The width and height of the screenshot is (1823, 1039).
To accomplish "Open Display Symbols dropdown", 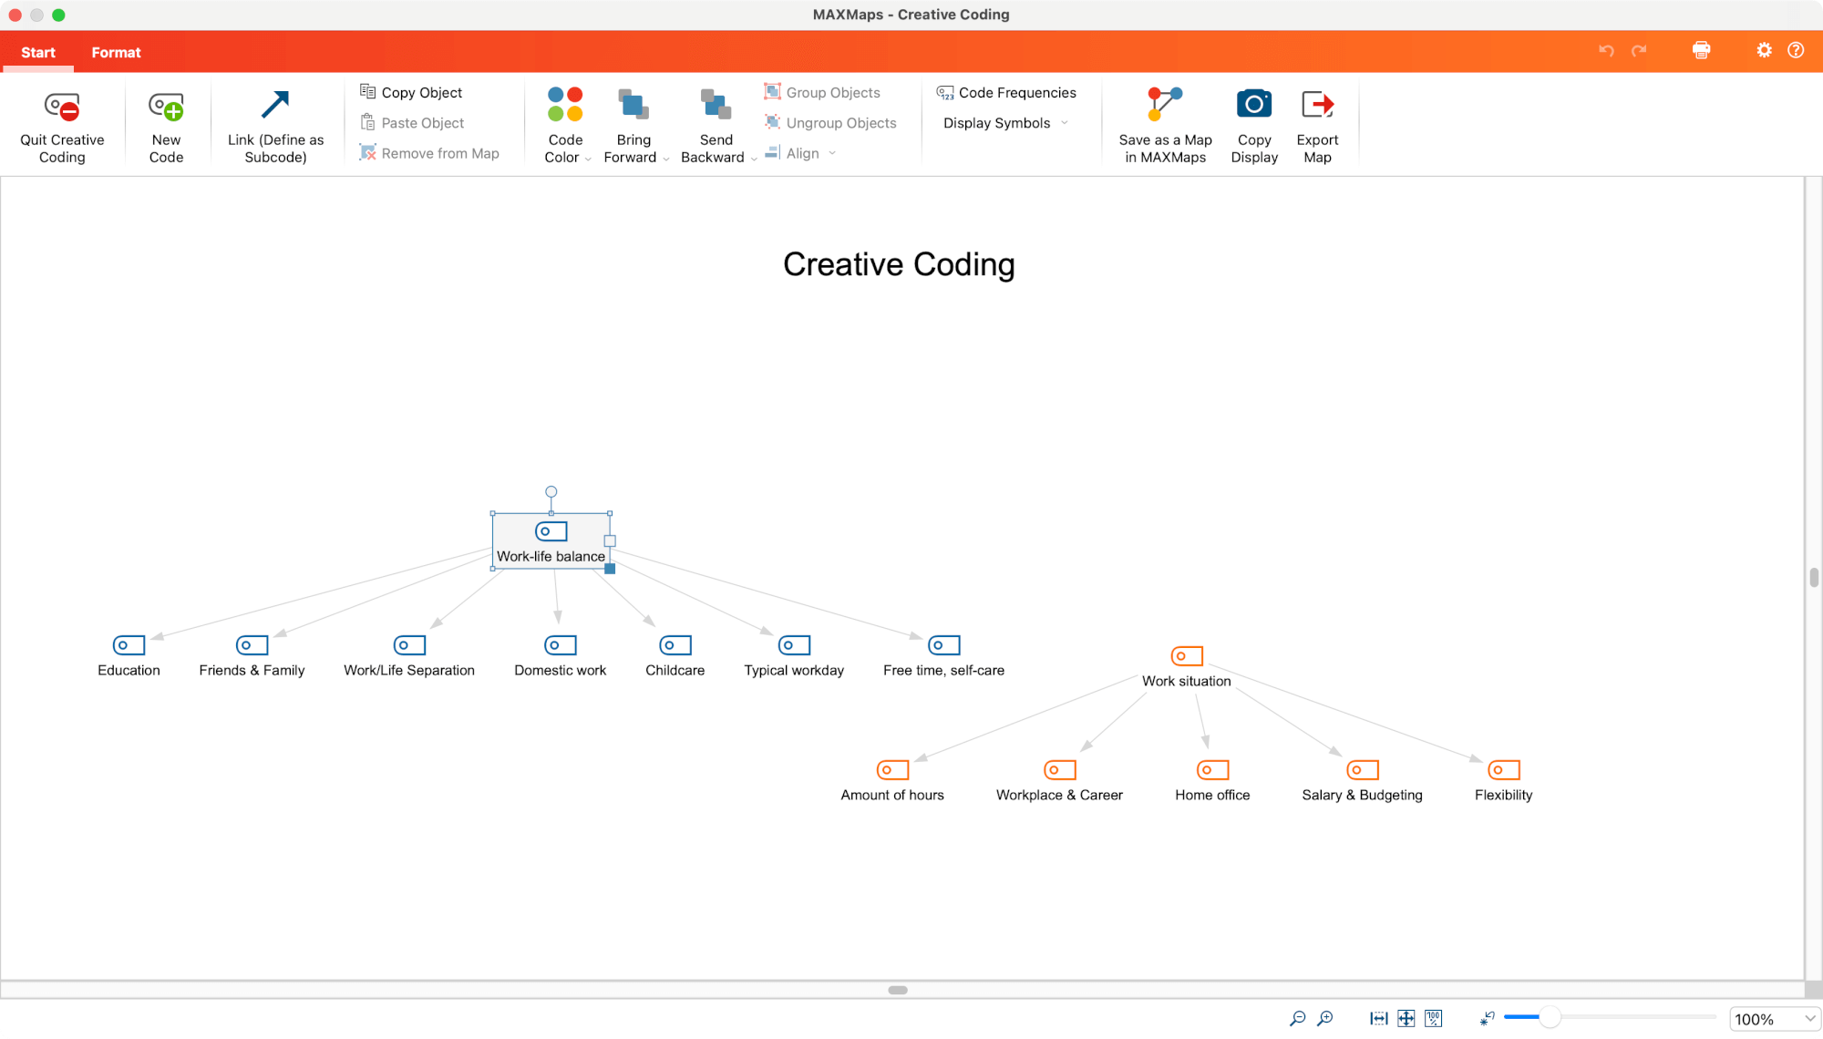I will coord(1005,122).
